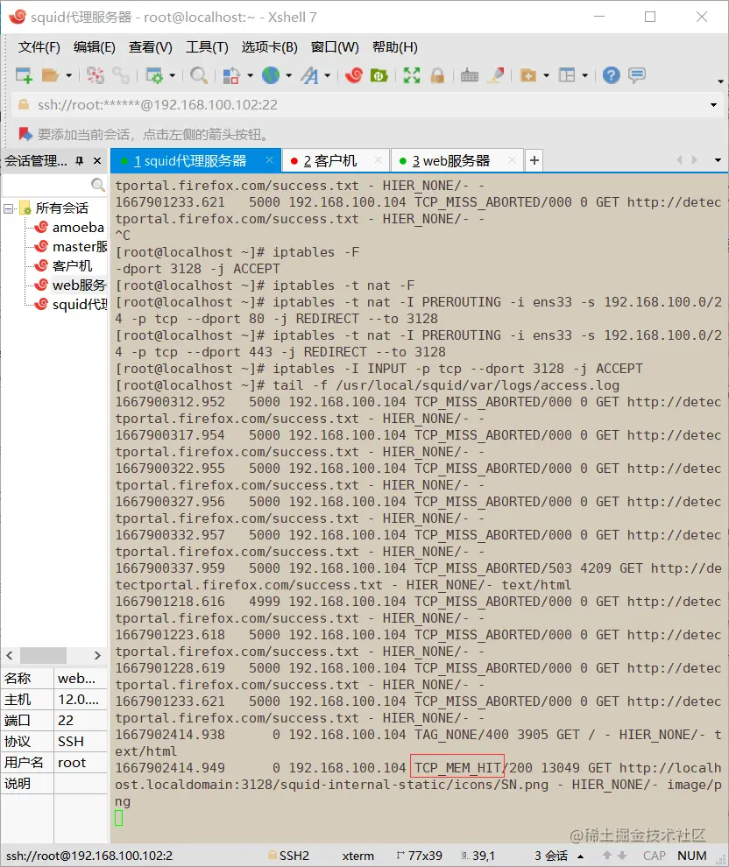The height and width of the screenshot is (867, 729).
Task: Open the 工具(T) menu
Action: click(x=207, y=47)
